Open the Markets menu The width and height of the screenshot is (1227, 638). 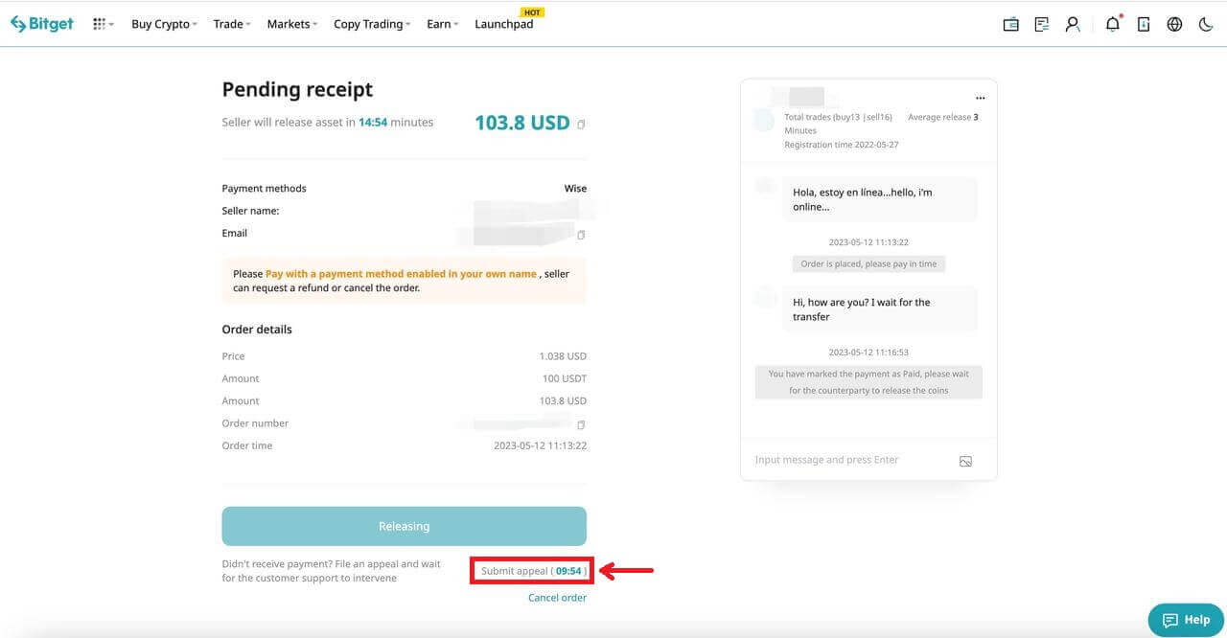tap(291, 24)
